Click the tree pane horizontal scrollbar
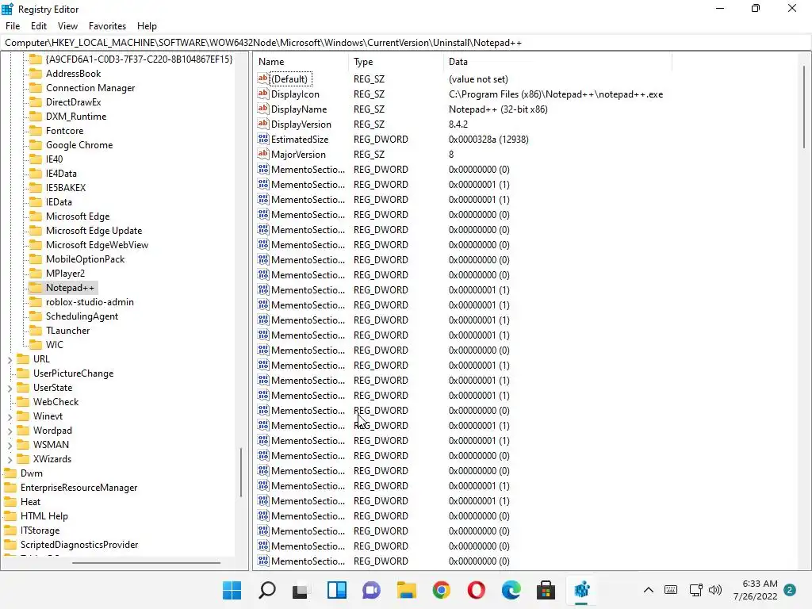Image resolution: width=812 pixels, height=609 pixels. 146,562
